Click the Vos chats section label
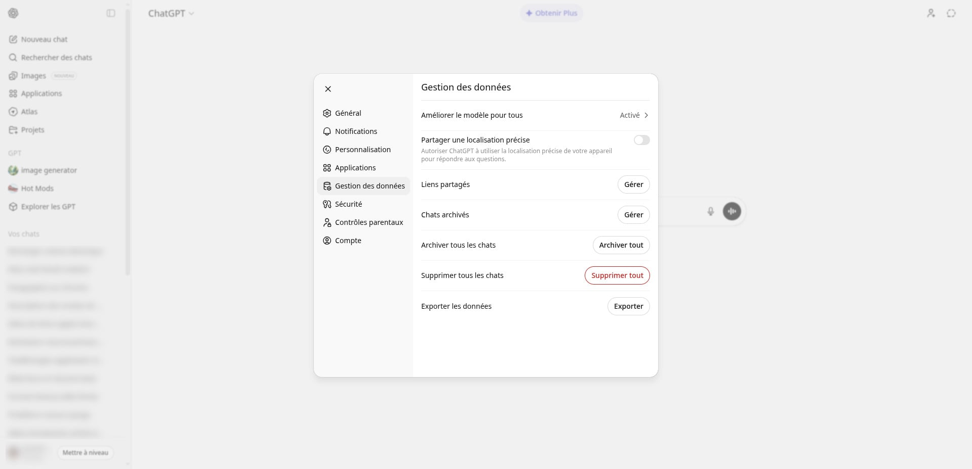 tap(23, 234)
